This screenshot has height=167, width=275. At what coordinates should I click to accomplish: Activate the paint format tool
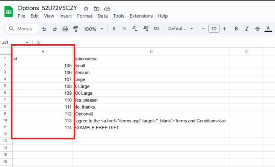click(75, 29)
